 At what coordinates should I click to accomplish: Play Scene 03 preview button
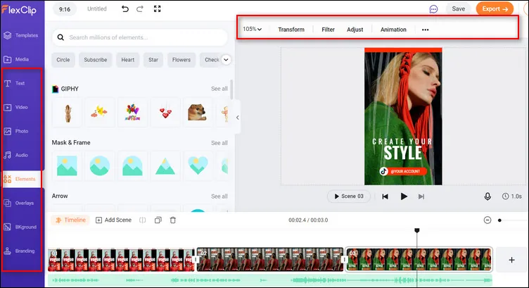click(349, 196)
